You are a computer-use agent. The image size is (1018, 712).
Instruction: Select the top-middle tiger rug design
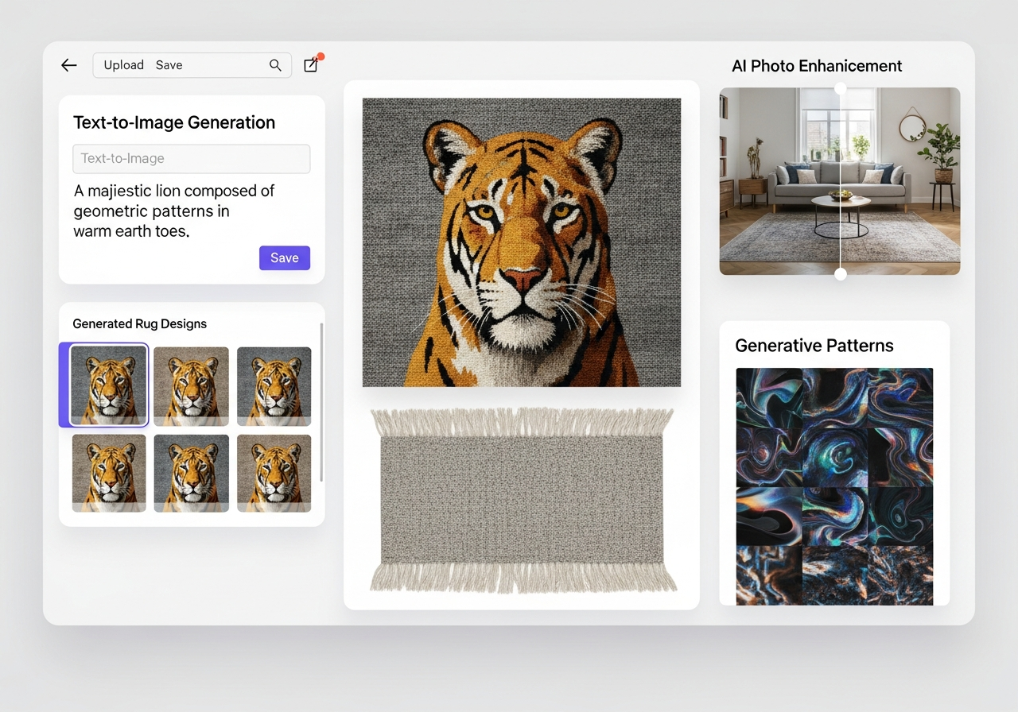[x=191, y=386]
